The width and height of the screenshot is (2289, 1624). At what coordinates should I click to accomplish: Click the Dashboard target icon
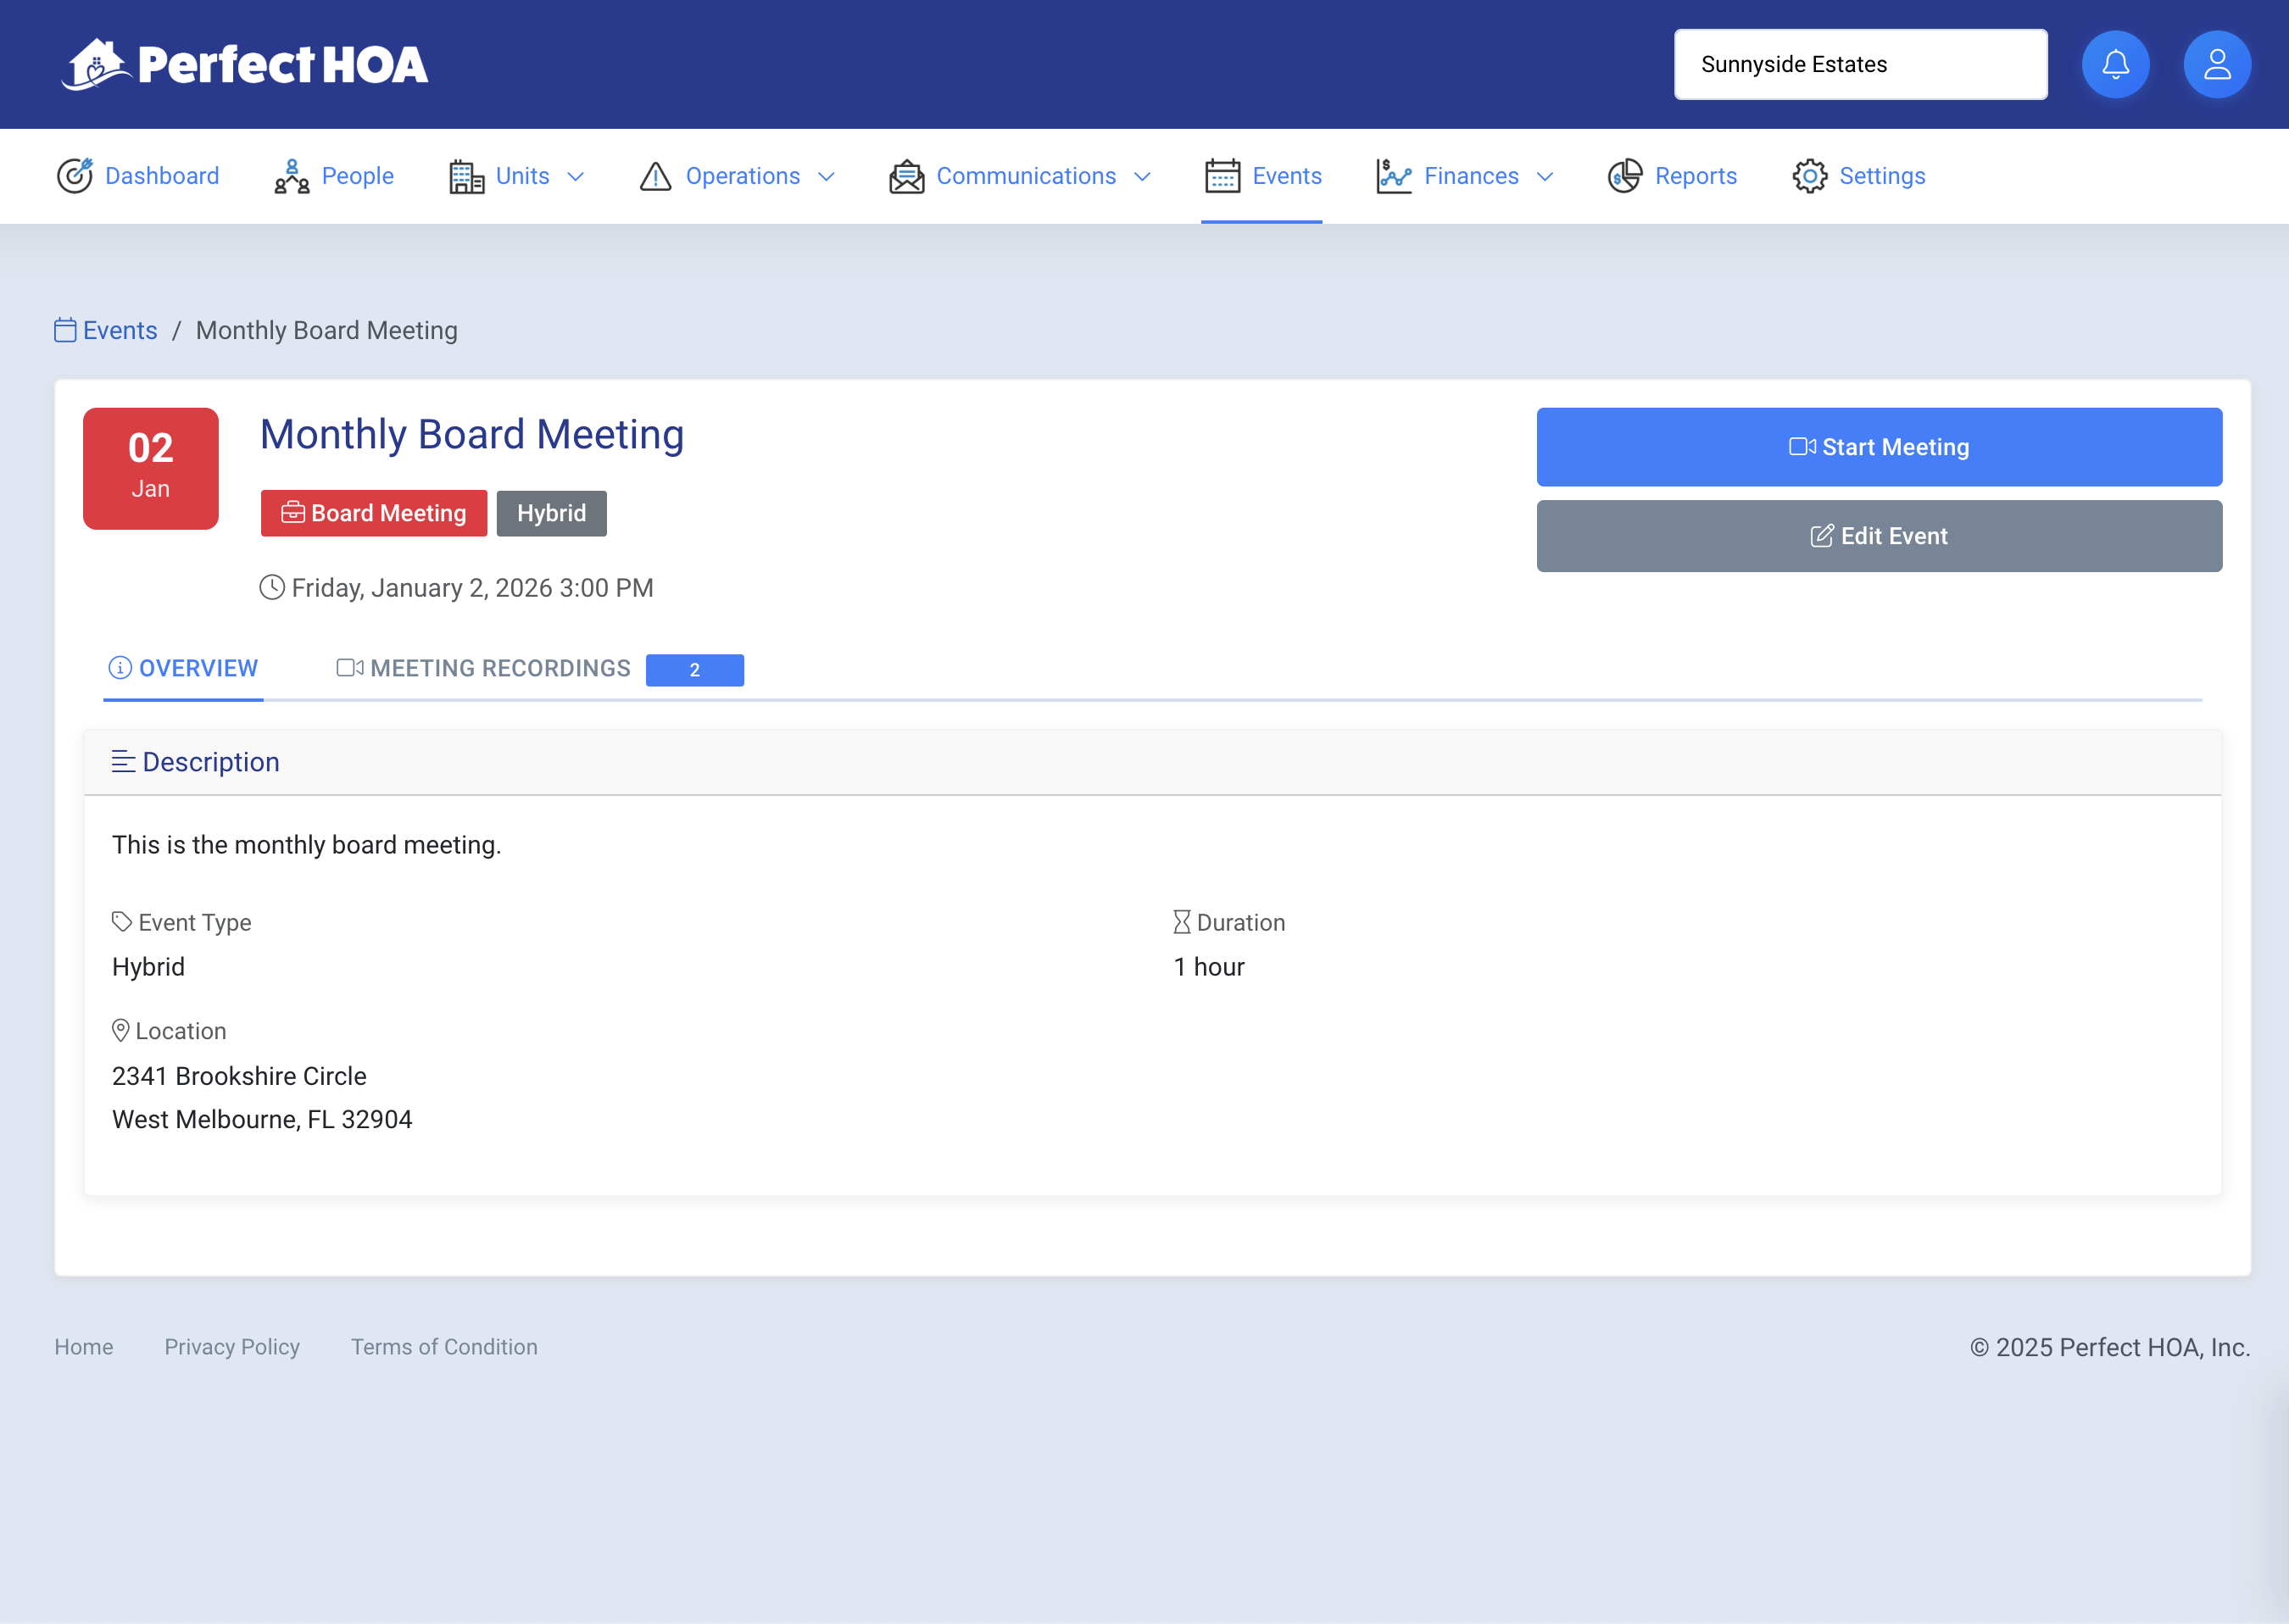tap(75, 176)
